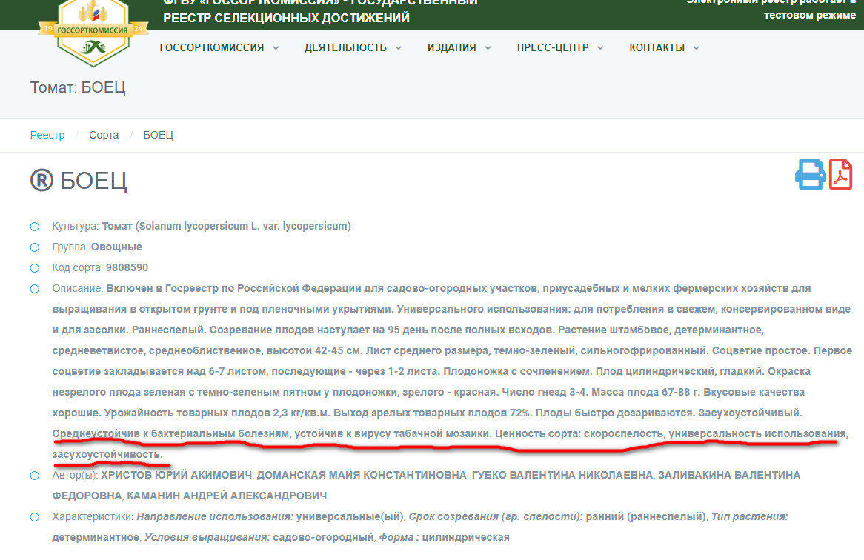Click the big БОЕЦ variety heading
864x560 pixels.
coord(93,181)
